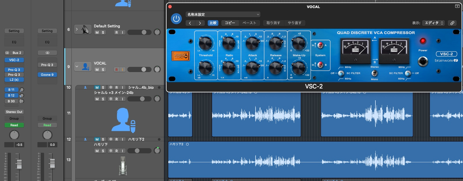Click the VOCAL track volume slider

(x=139, y=69)
